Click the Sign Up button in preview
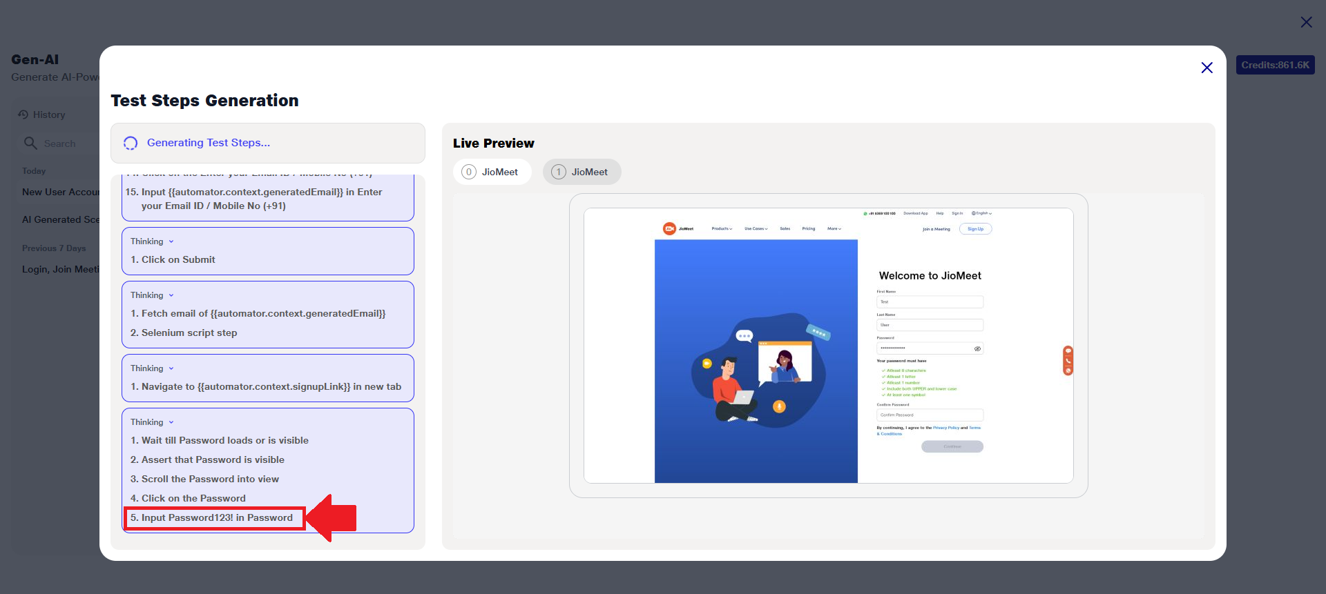 coord(975,229)
